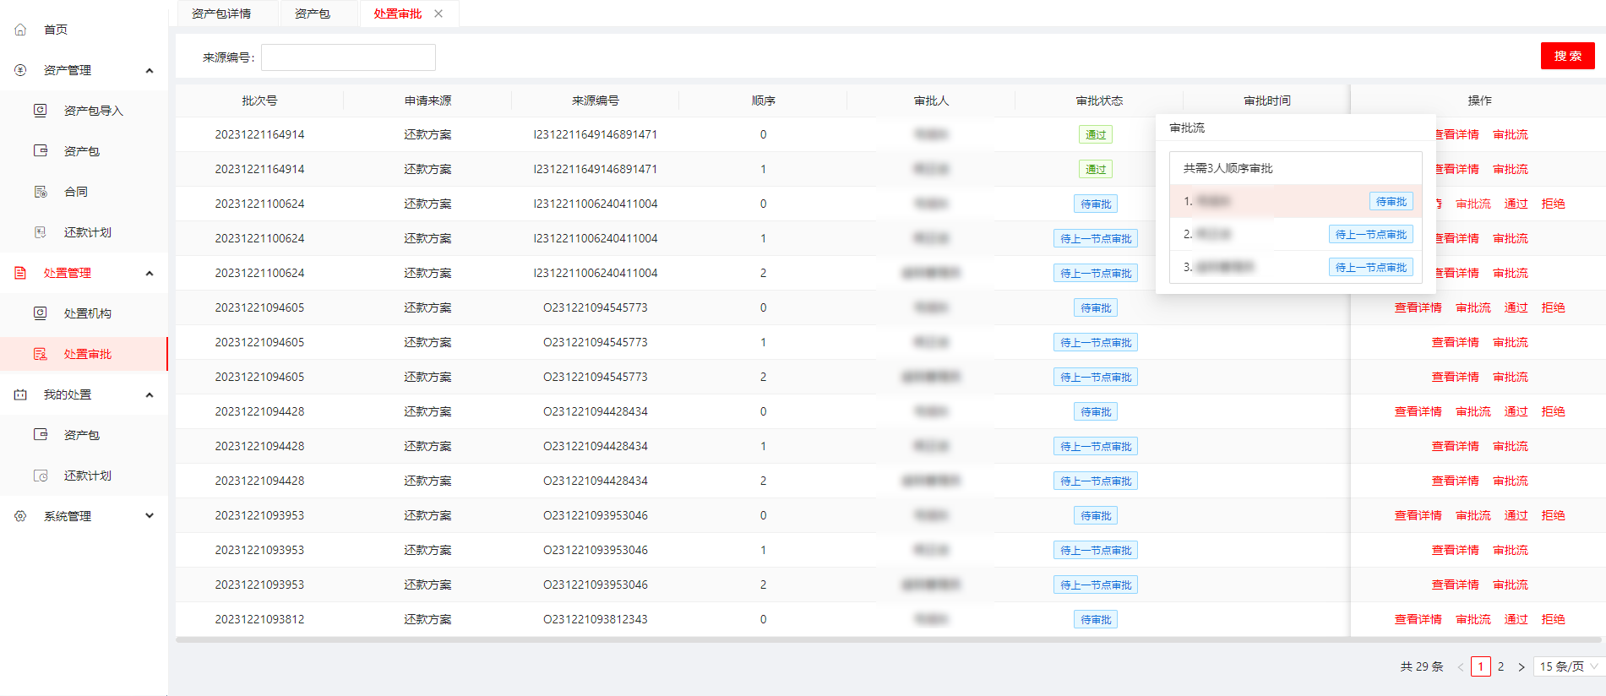
Task: Go to previous page arrow
Action: point(1461,666)
